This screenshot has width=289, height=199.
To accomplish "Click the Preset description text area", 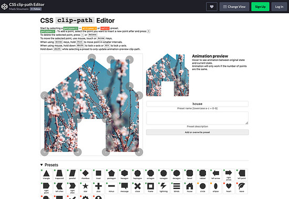I will (x=198, y=118).
